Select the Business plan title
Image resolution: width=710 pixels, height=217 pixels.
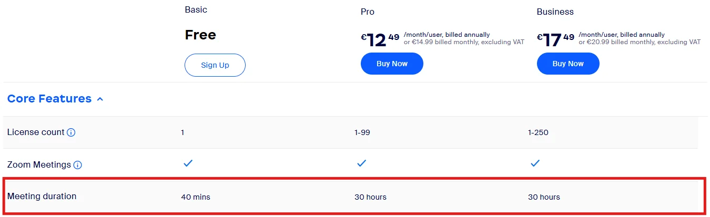pos(555,12)
